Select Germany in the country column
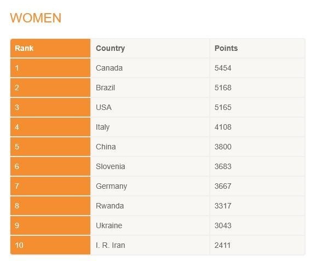 [111, 186]
